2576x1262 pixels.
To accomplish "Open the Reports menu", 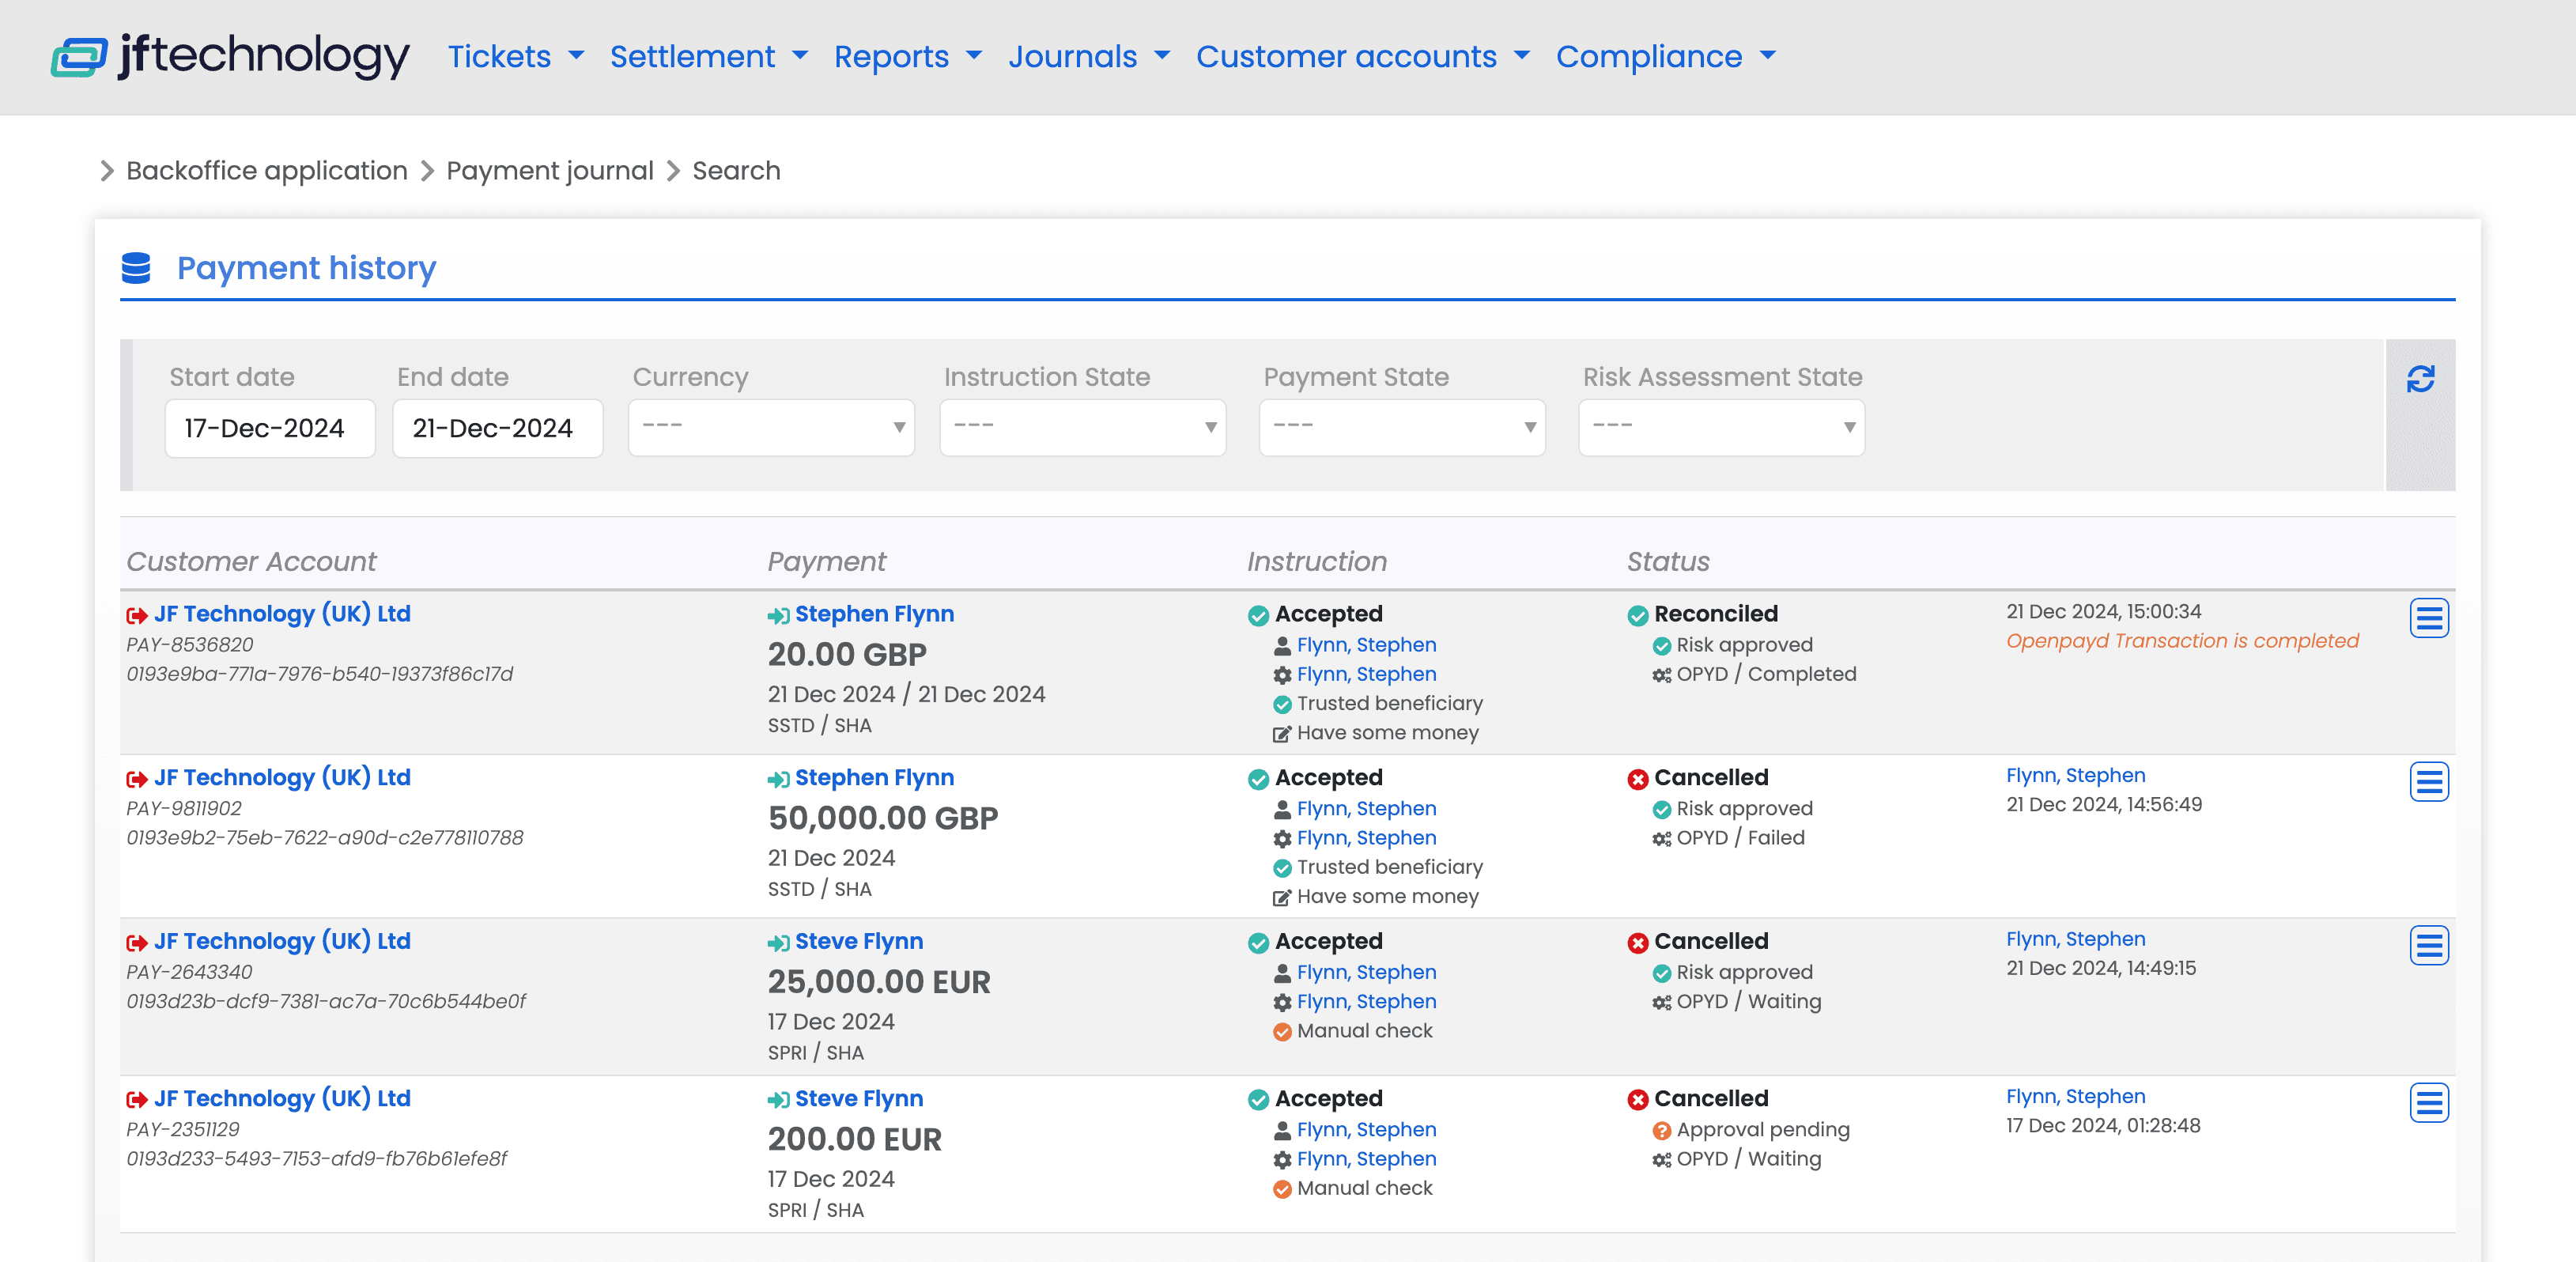I will [x=907, y=56].
